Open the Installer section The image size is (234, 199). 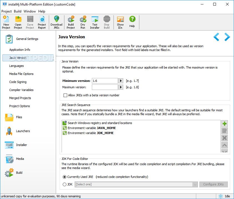(x=16, y=145)
